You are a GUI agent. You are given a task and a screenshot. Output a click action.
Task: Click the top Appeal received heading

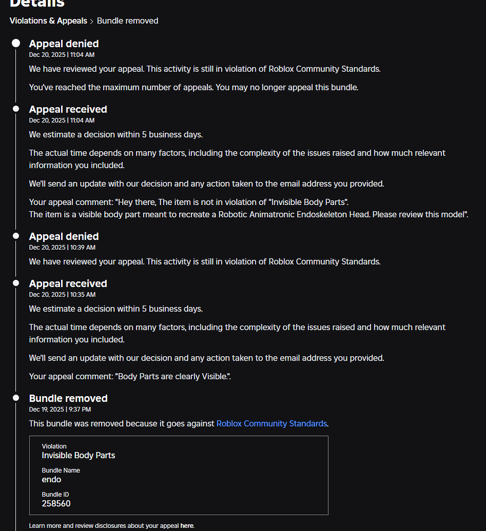(x=68, y=109)
